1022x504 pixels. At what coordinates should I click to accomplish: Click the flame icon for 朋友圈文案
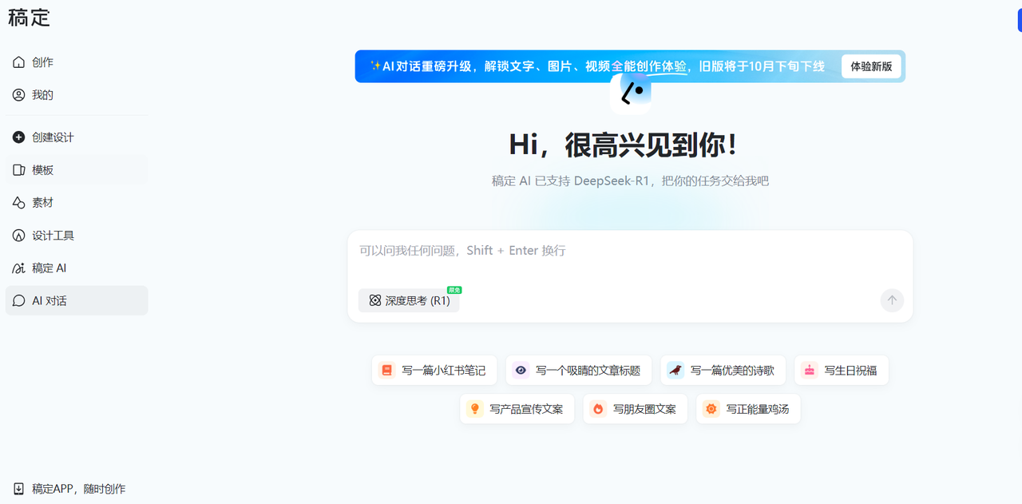tap(598, 409)
